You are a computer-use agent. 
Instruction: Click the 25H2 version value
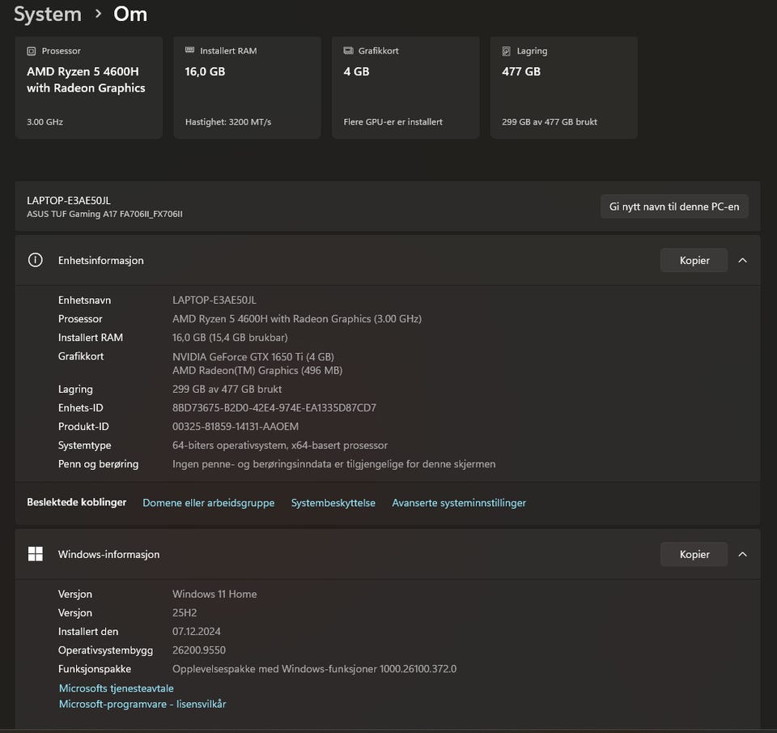(x=185, y=613)
